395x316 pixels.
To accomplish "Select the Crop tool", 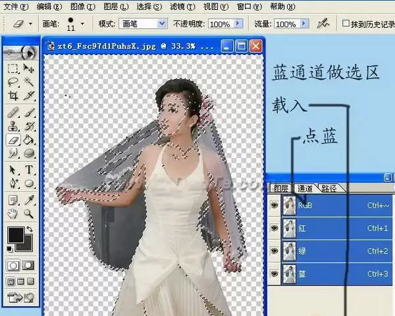I will 13,95.
